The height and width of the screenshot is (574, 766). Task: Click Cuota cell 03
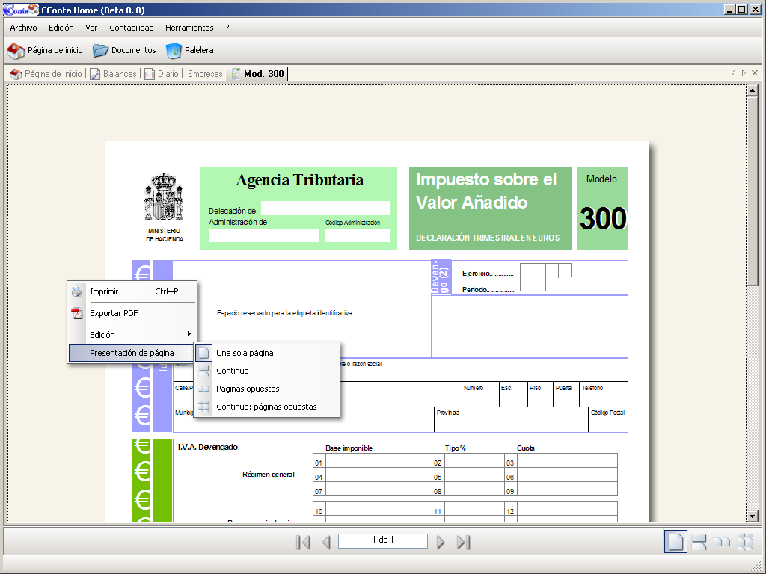click(567, 460)
